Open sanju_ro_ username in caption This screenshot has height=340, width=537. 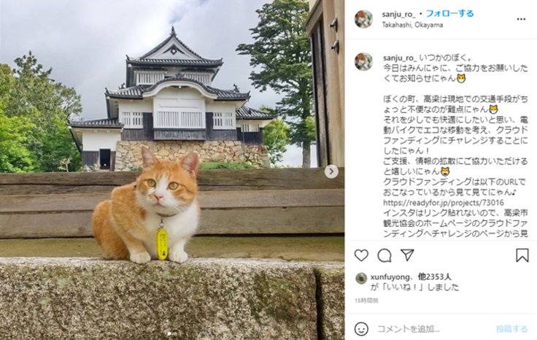[x=400, y=58]
